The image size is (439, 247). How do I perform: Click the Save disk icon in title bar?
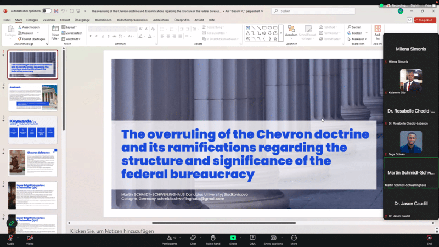click(57, 10)
